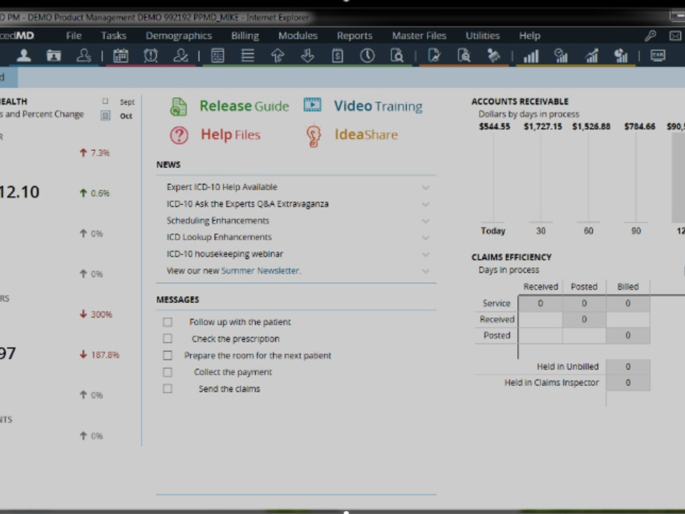This screenshot has width=685, height=514.
Task: Expand the Summer Newsletter news chevron
Action: [425, 271]
